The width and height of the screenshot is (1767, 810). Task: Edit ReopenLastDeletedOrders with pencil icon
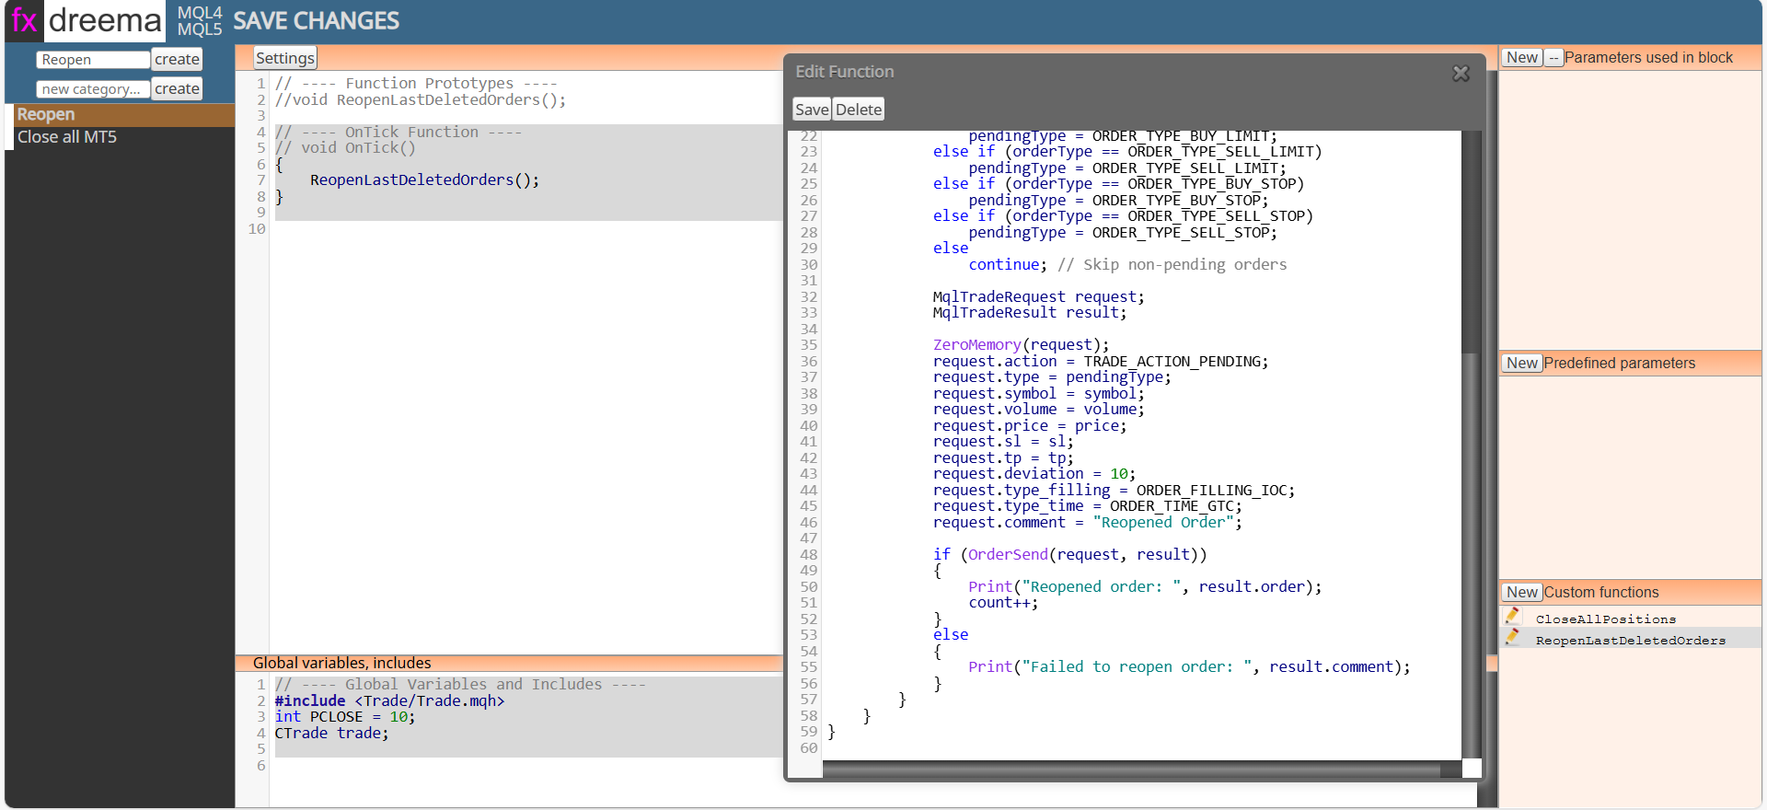pos(1512,638)
